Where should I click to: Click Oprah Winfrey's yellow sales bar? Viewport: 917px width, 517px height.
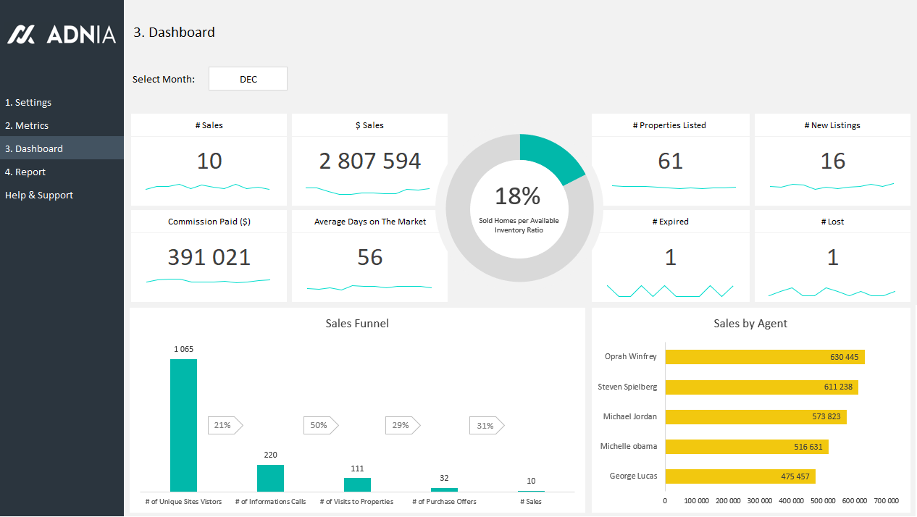(764, 357)
